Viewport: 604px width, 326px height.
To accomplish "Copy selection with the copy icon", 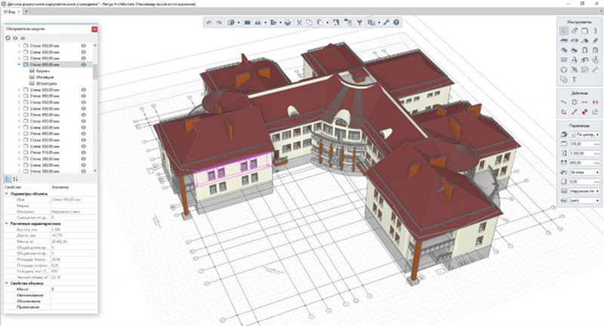I will 309,23.
